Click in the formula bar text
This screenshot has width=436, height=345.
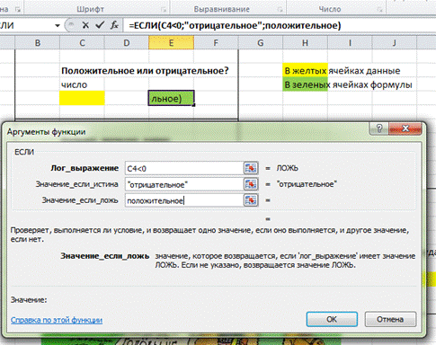(x=235, y=25)
